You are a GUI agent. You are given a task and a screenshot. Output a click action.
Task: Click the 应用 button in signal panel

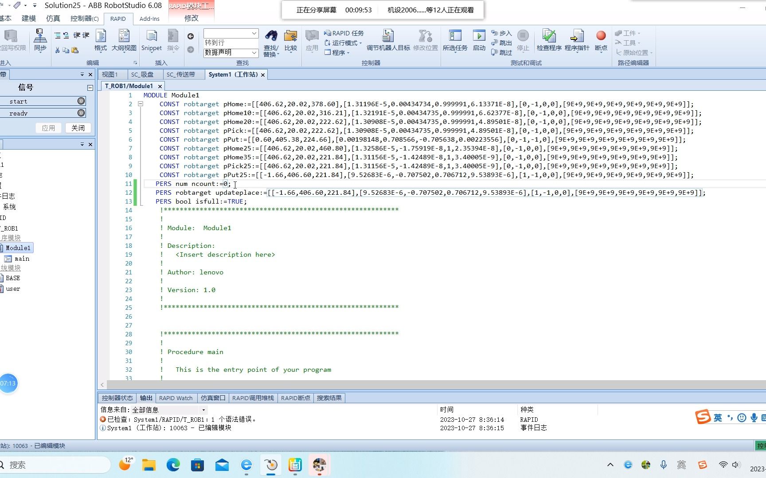coord(48,128)
